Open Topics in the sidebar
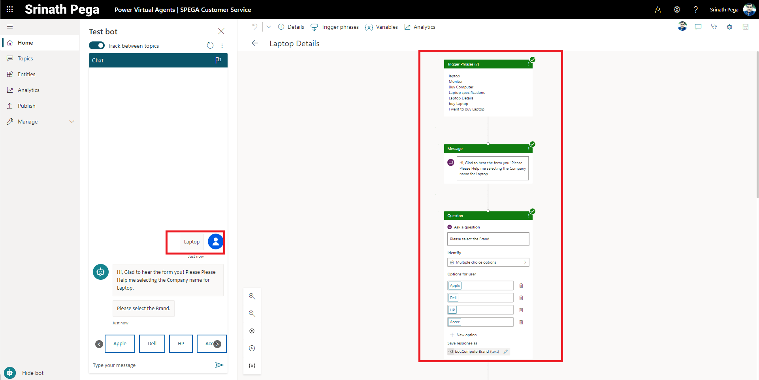759x380 pixels. tap(25, 58)
